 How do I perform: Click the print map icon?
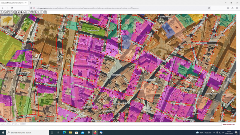(x=32, y=12)
